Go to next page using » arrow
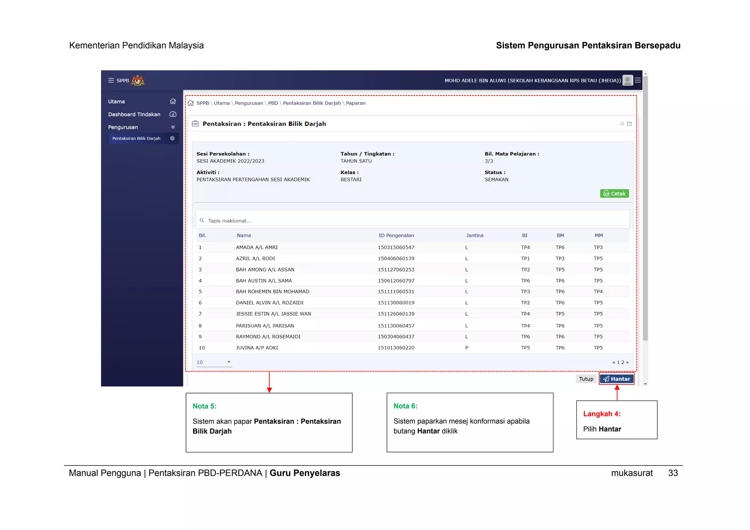750x530 pixels. pos(627,362)
